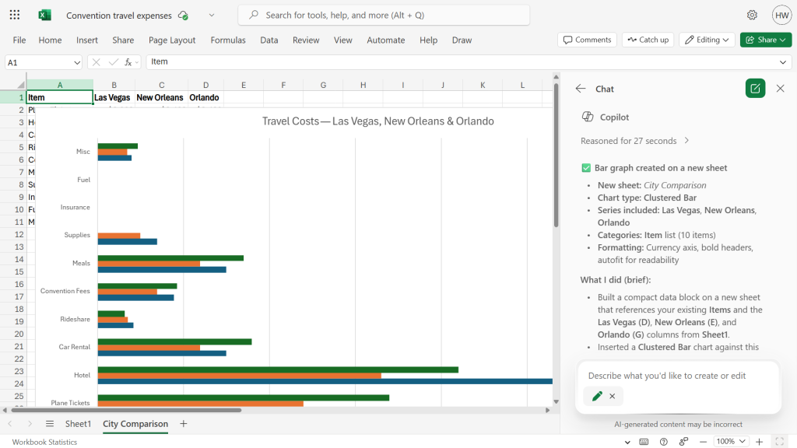The image size is (797, 448).
Task: Open the Settings gear
Action: pyautogui.click(x=752, y=15)
